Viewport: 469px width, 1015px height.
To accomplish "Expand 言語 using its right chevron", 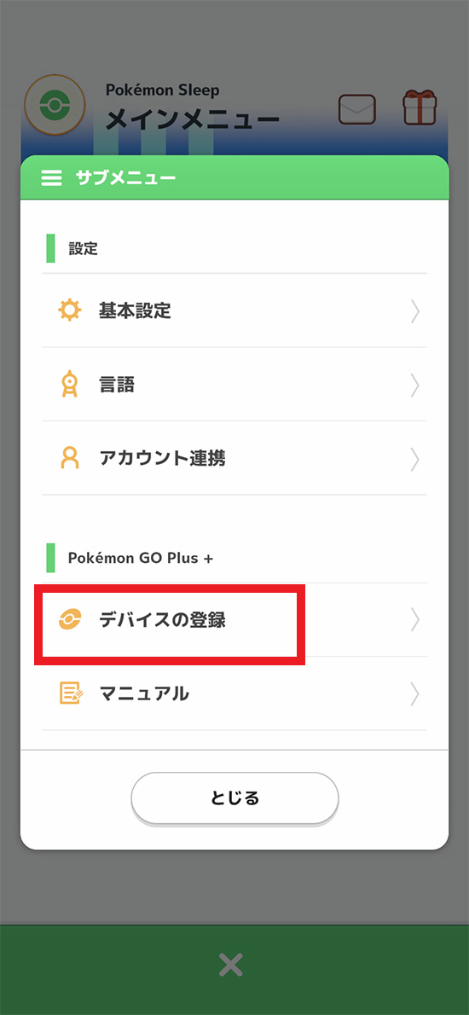I will 415,386.
